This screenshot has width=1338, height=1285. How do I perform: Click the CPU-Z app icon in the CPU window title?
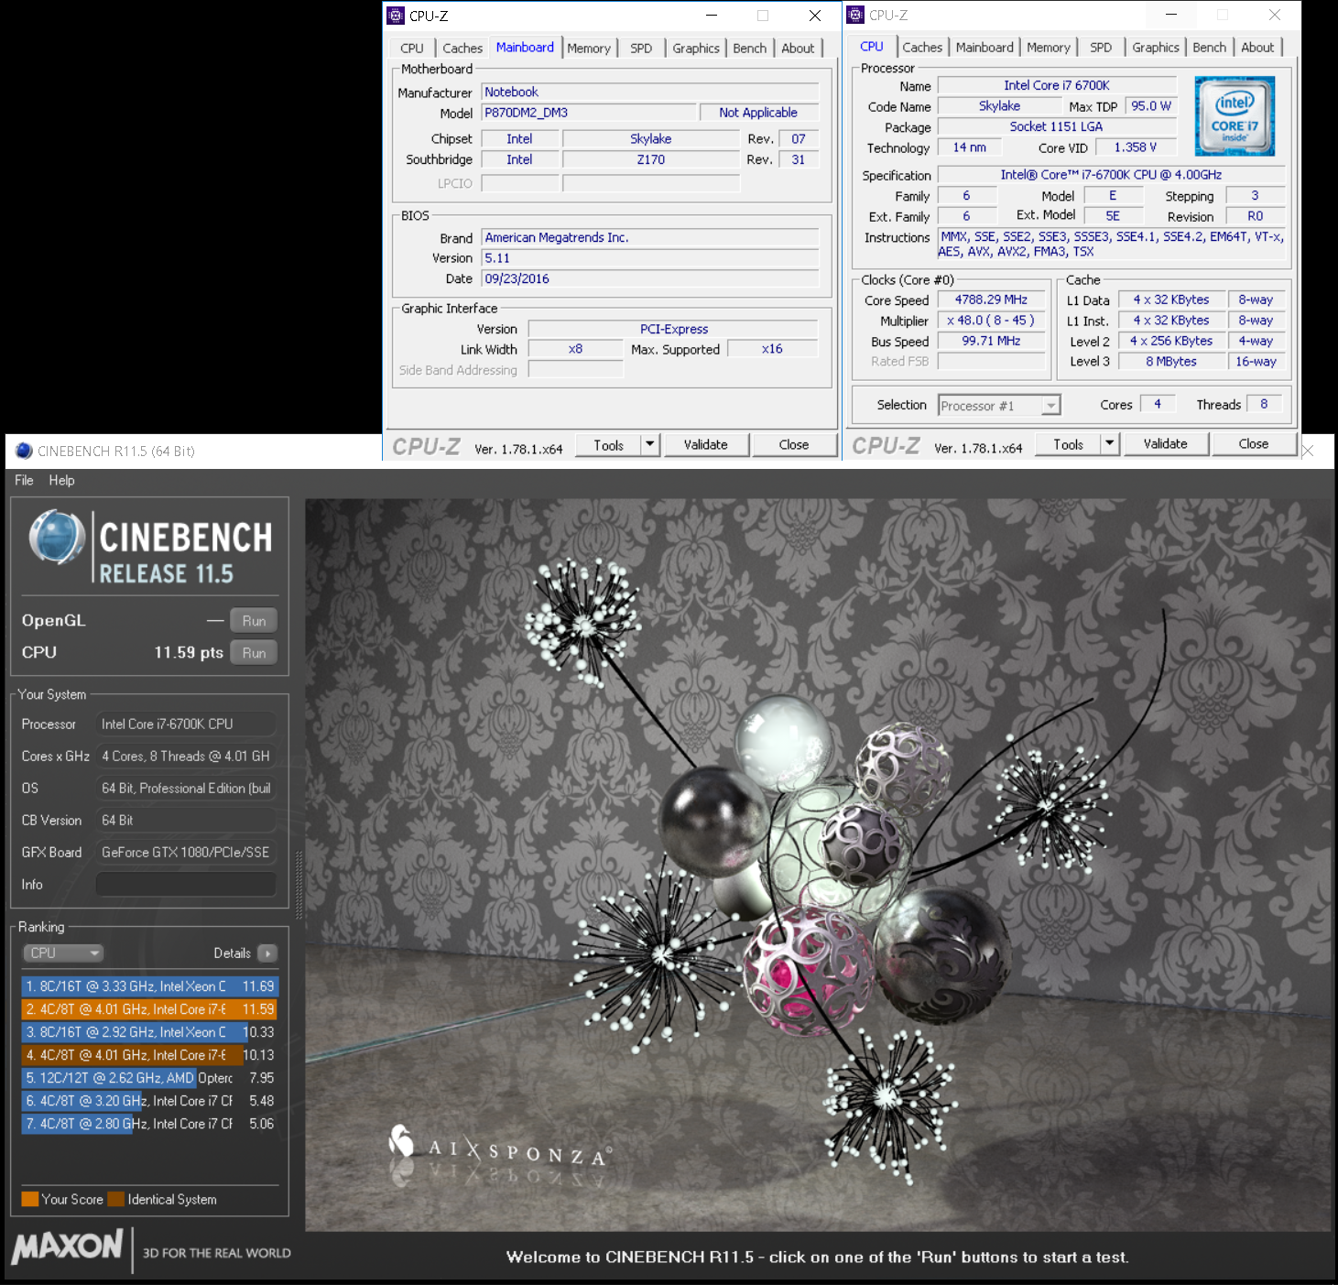855,14
